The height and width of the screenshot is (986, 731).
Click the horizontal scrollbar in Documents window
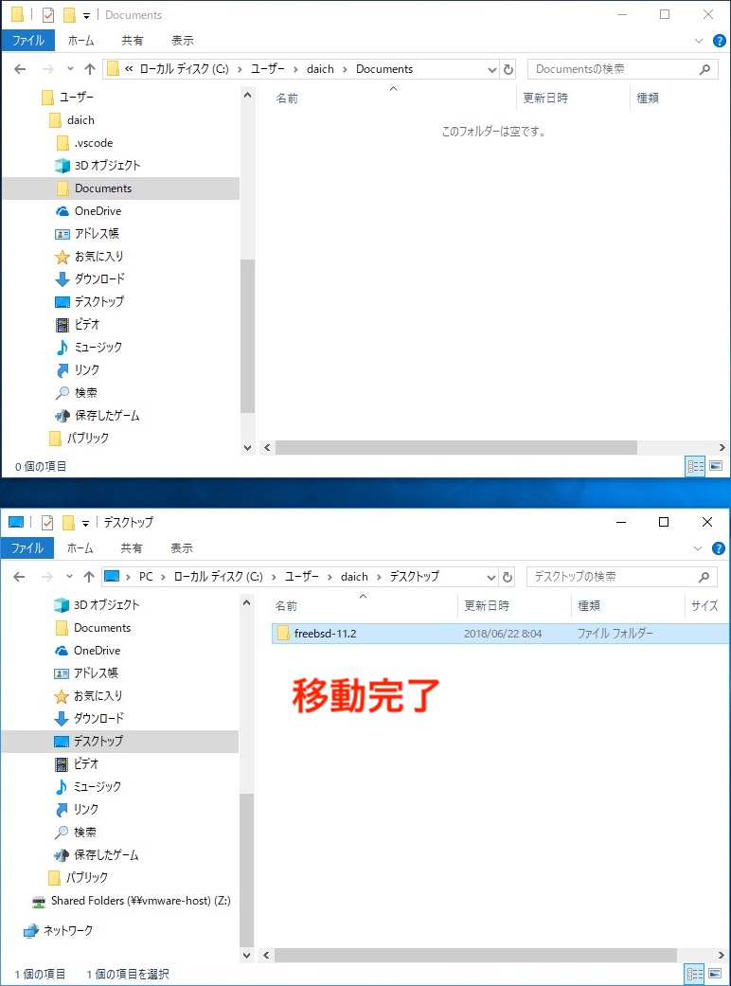[x=456, y=448]
